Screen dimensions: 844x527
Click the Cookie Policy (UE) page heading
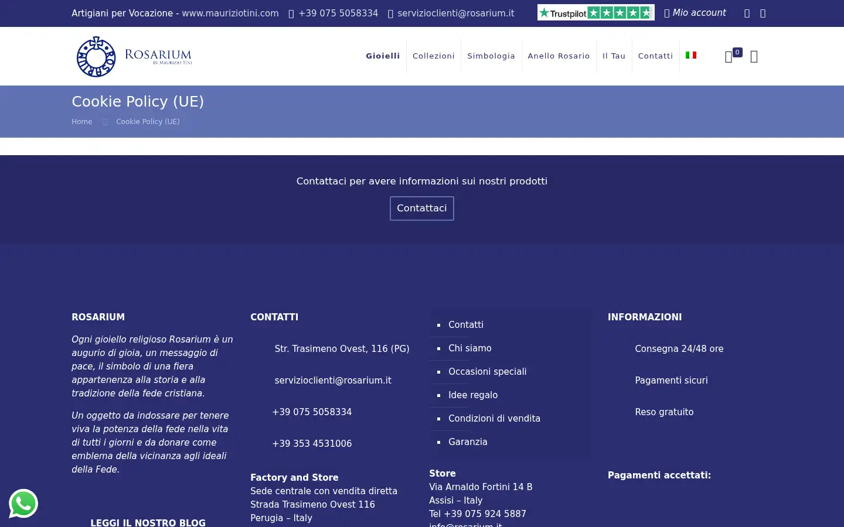click(138, 101)
